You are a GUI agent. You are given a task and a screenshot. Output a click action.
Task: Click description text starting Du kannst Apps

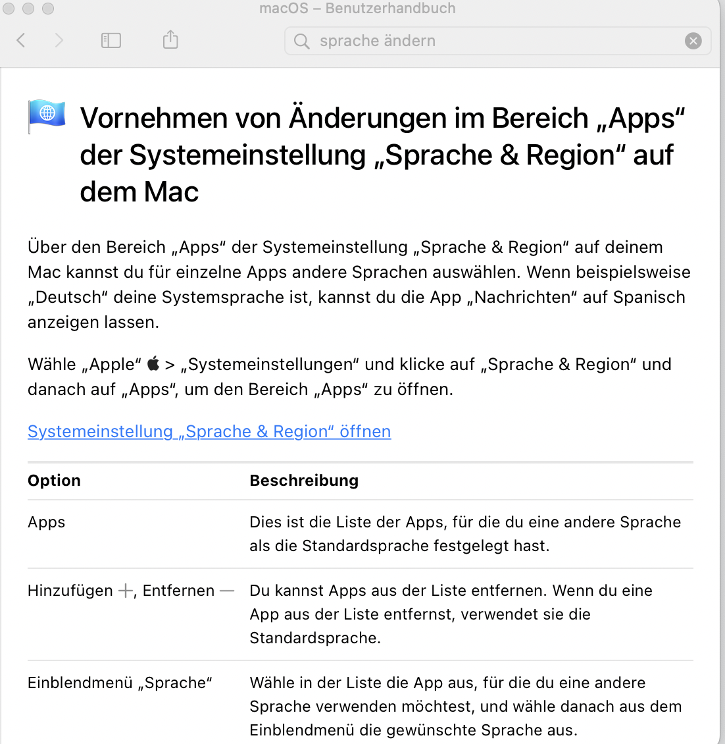tap(451, 614)
